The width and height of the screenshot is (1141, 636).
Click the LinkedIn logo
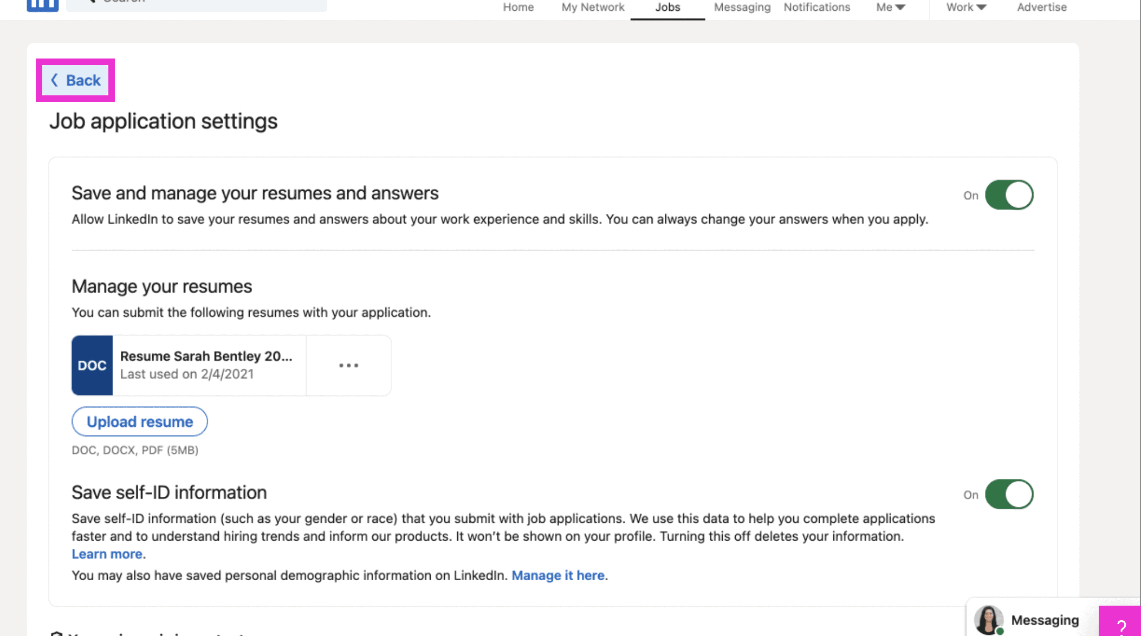[x=42, y=4]
